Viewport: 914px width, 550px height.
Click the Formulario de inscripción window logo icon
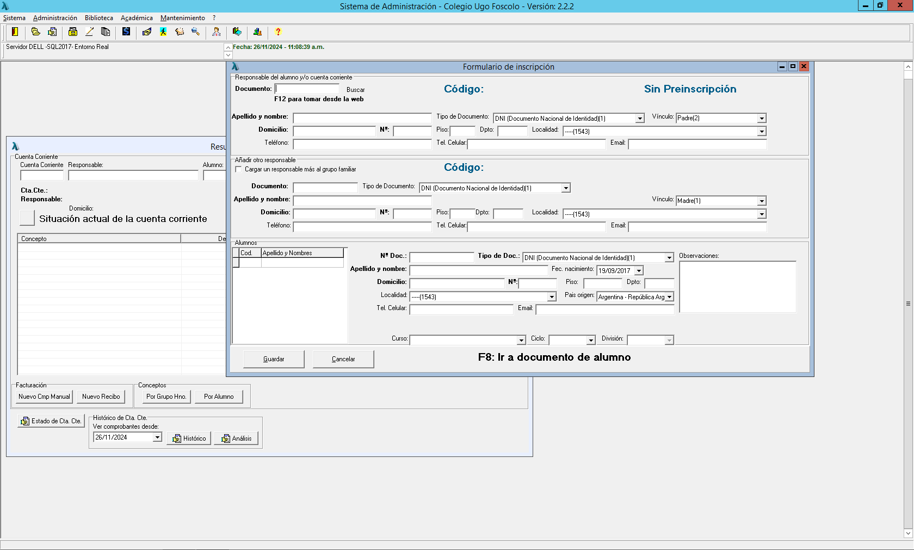(x=235, y=66)
